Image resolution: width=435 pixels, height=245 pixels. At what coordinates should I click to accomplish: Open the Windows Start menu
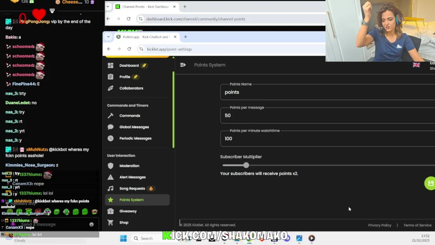pos(123,238)
